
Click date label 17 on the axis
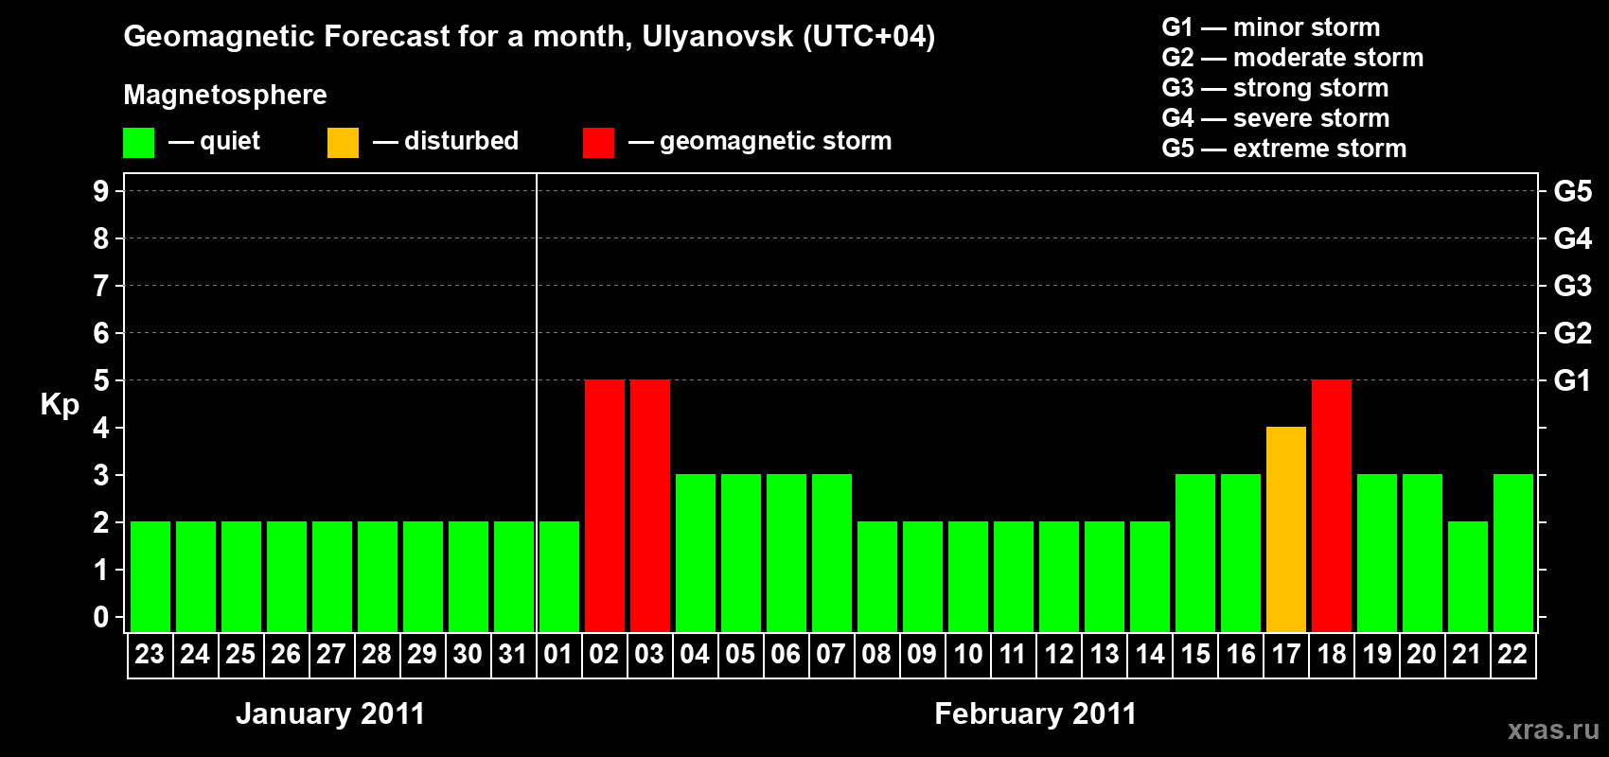1285,654
